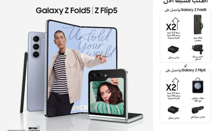Click the customer service phone number

coord(16,130)
